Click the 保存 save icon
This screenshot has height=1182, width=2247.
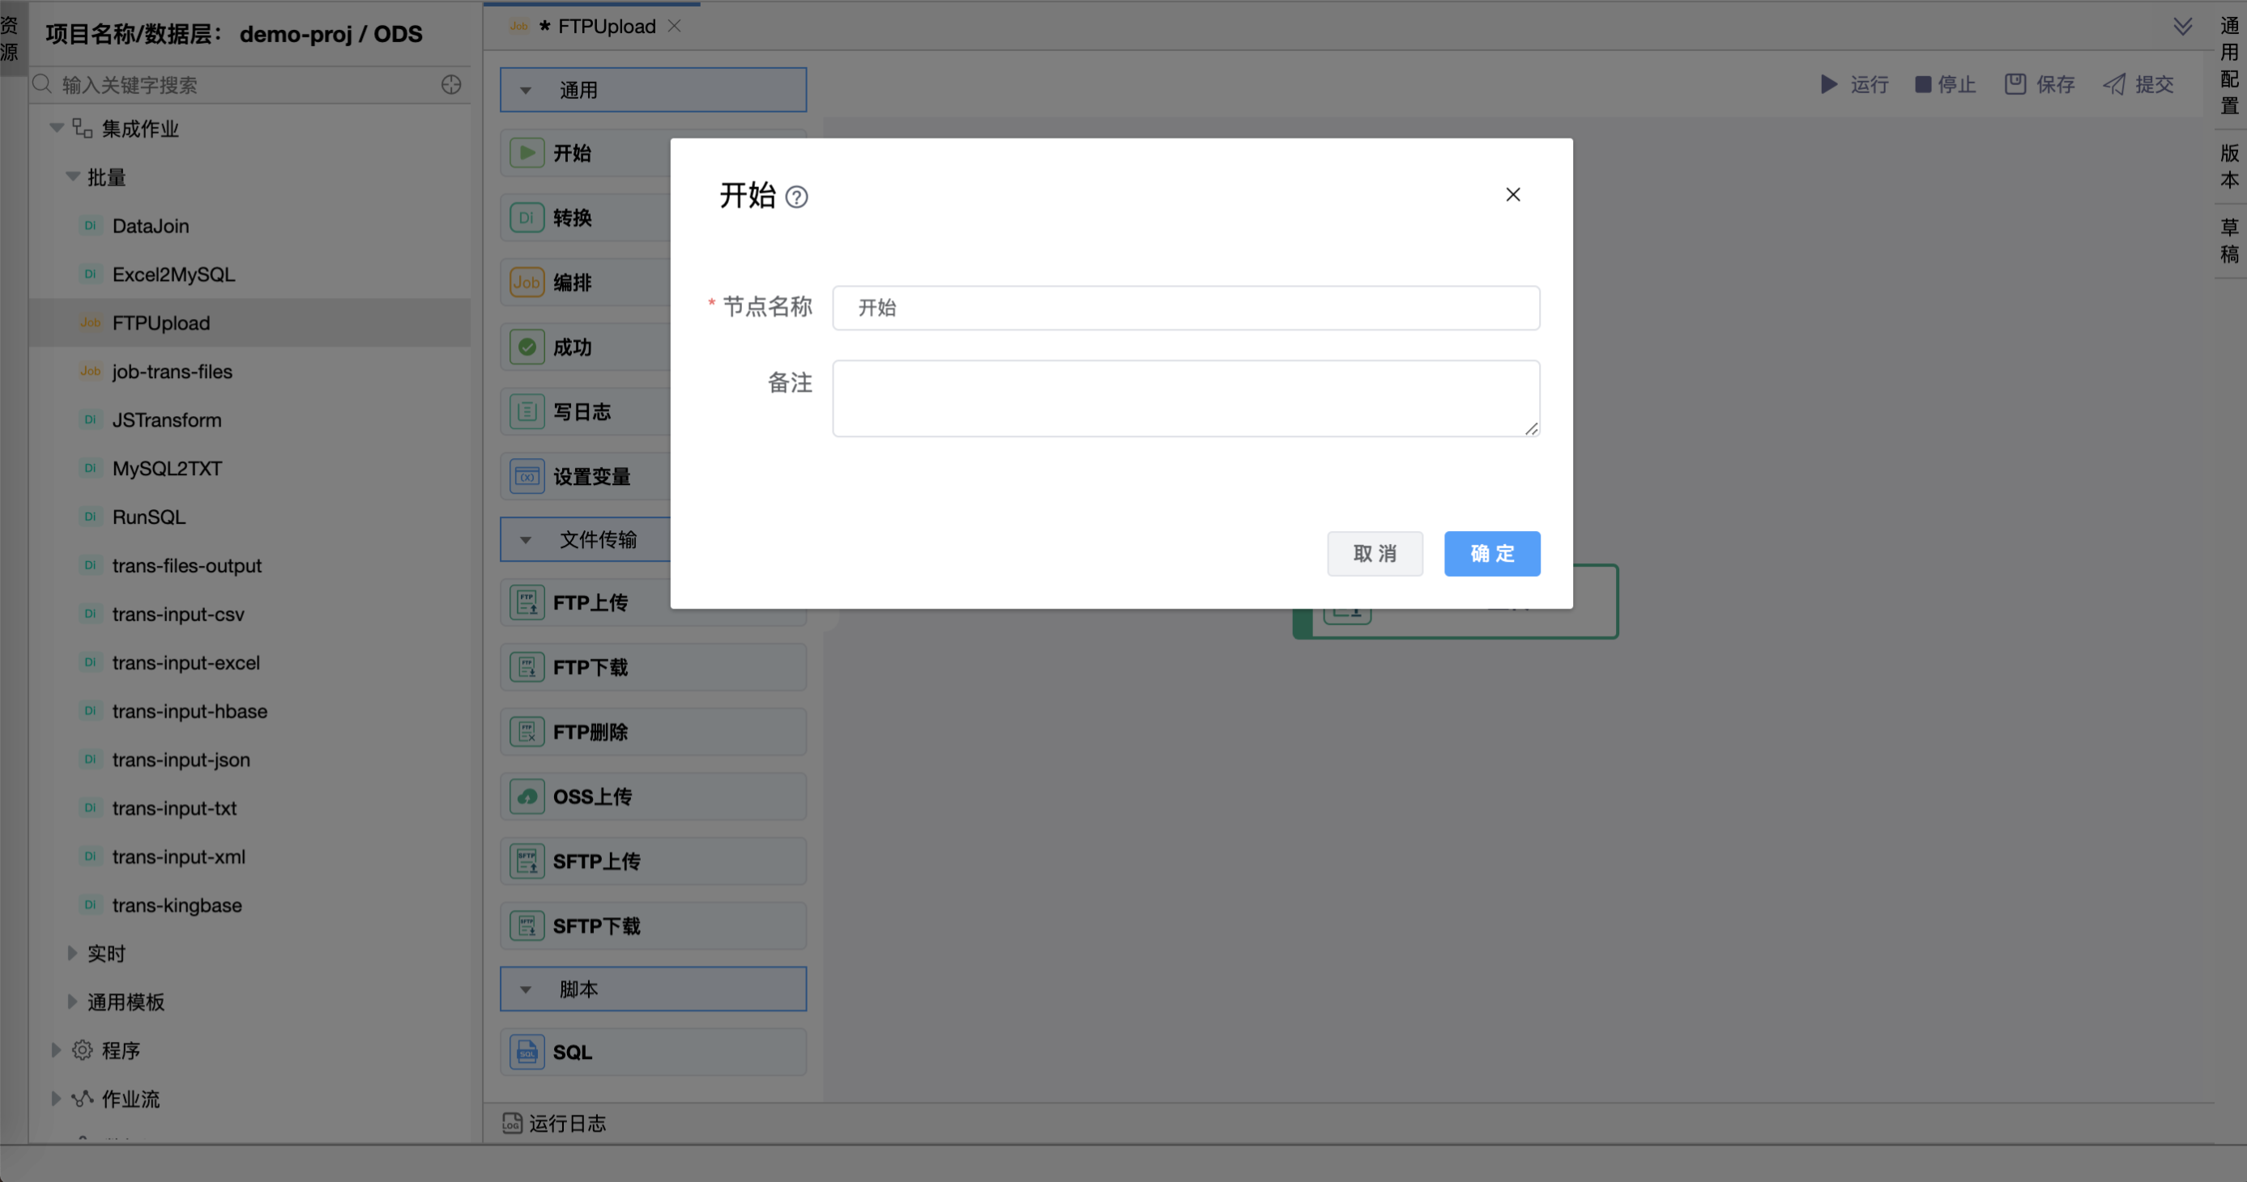click(x=2015, y=84)
